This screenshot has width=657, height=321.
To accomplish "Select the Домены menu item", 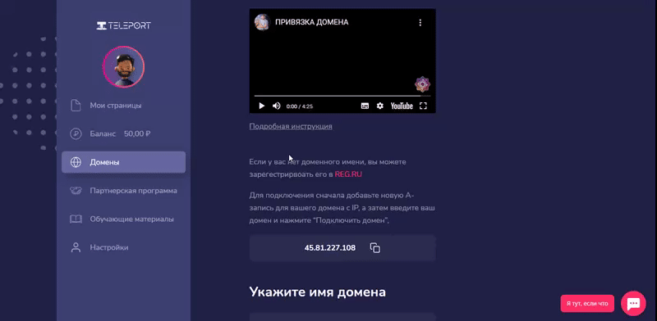I will (x=124, y=162).
